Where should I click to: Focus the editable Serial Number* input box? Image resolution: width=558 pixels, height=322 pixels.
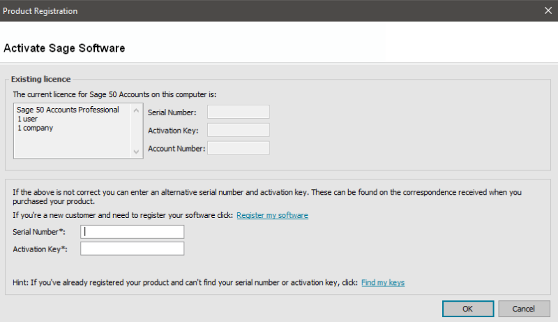point(133,232)
